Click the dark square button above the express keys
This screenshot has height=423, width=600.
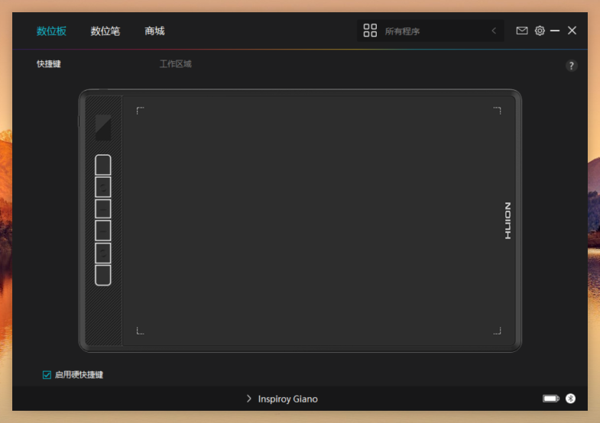point(103,128)
